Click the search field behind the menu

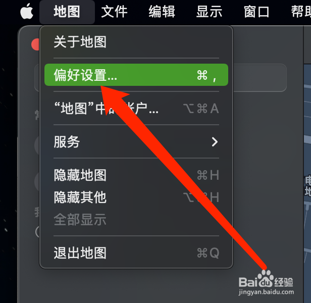[x=260, y=78]
